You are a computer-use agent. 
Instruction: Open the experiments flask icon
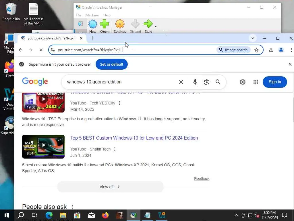click(x=270, y=50)
